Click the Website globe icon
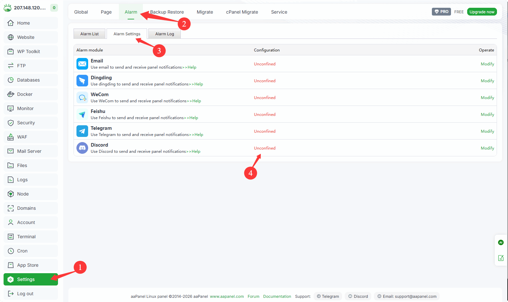Viewport: 508px width, 302px height. [x=11, y=37]
